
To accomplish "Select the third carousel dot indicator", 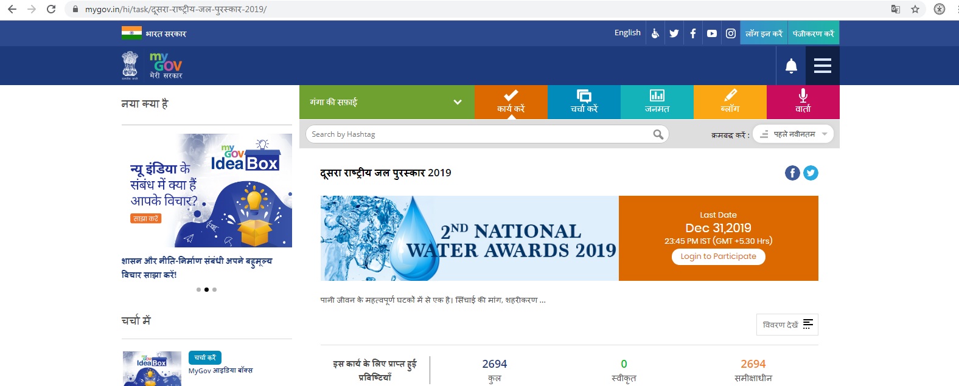I will (x=214, y=289).
